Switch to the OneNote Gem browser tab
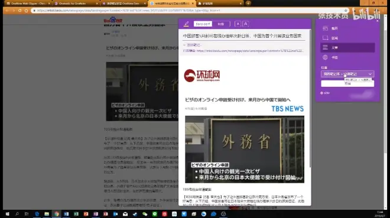Screen dimensions: 390x218 (123, 4)
